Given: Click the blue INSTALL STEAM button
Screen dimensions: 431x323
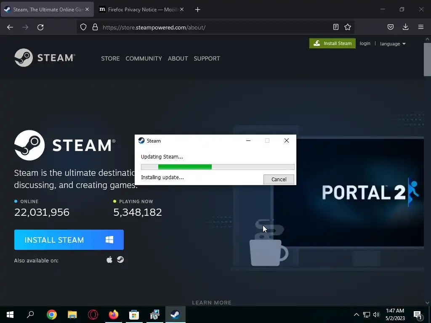Looking at the screenshot, I should coord(69,240).
